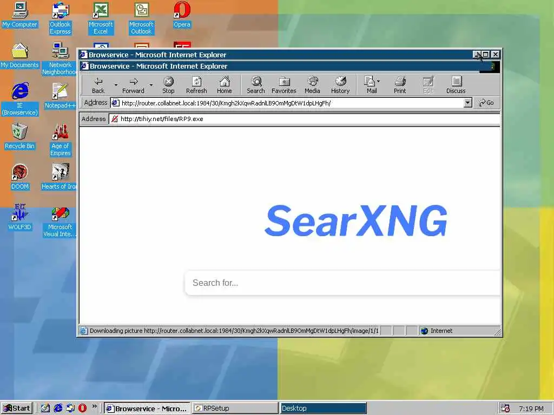Open Network Neighborhood desktop icon
Image resolution: width=554 pixels, height=415 pixels.
click(x=60, y=59)
